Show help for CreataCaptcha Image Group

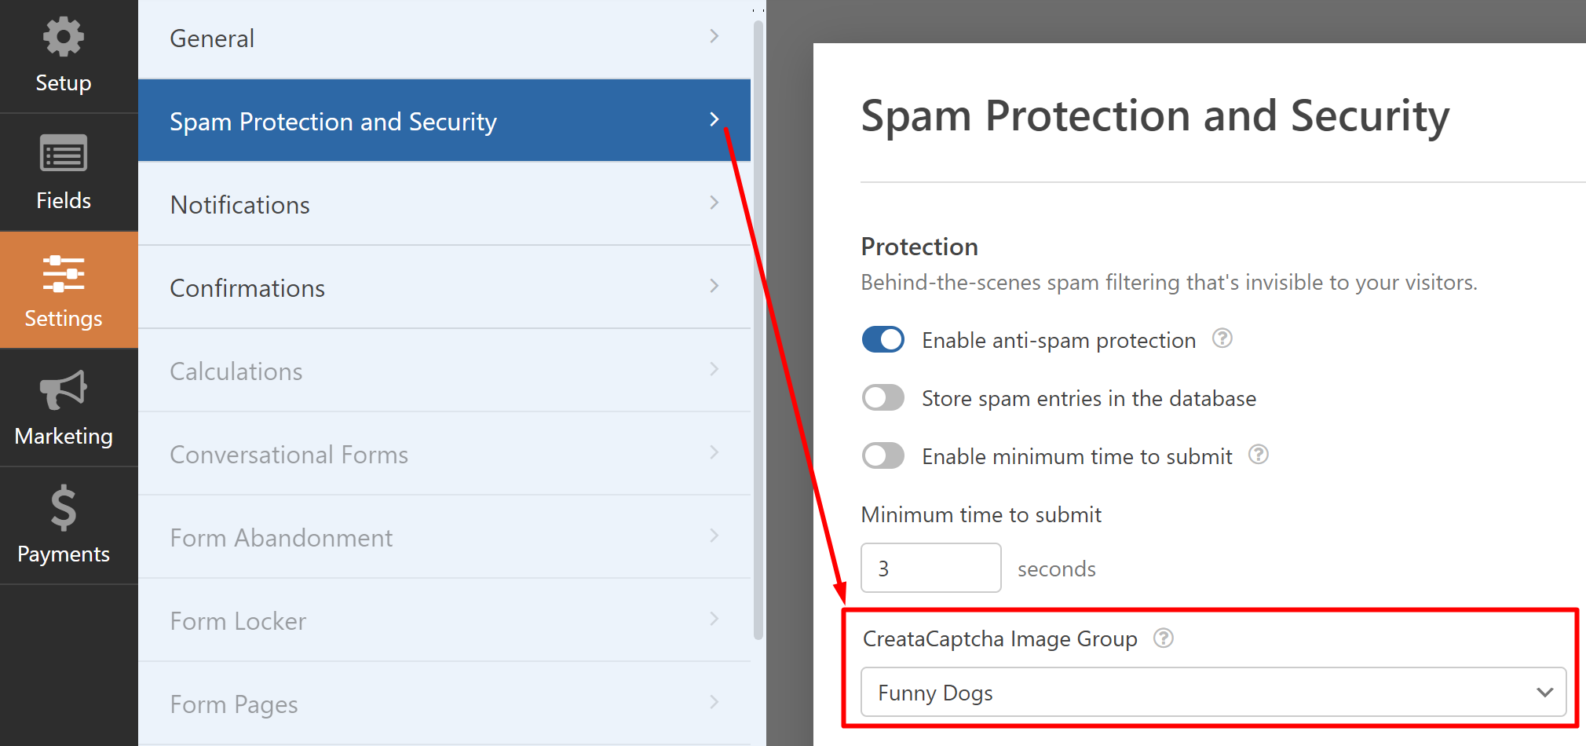(x=1163, y=638)
